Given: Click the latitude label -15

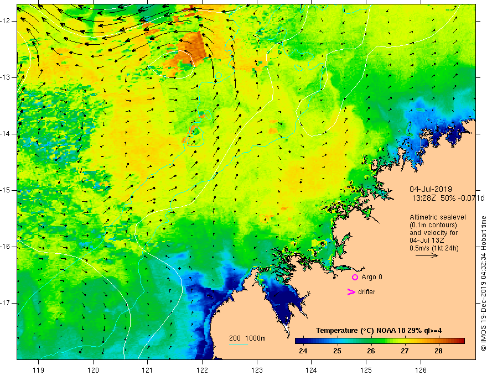Looking at the screenshot, I should (x=6, y=190).
